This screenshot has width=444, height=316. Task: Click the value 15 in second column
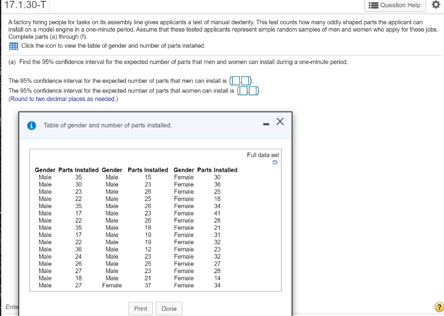click(148, 177)
